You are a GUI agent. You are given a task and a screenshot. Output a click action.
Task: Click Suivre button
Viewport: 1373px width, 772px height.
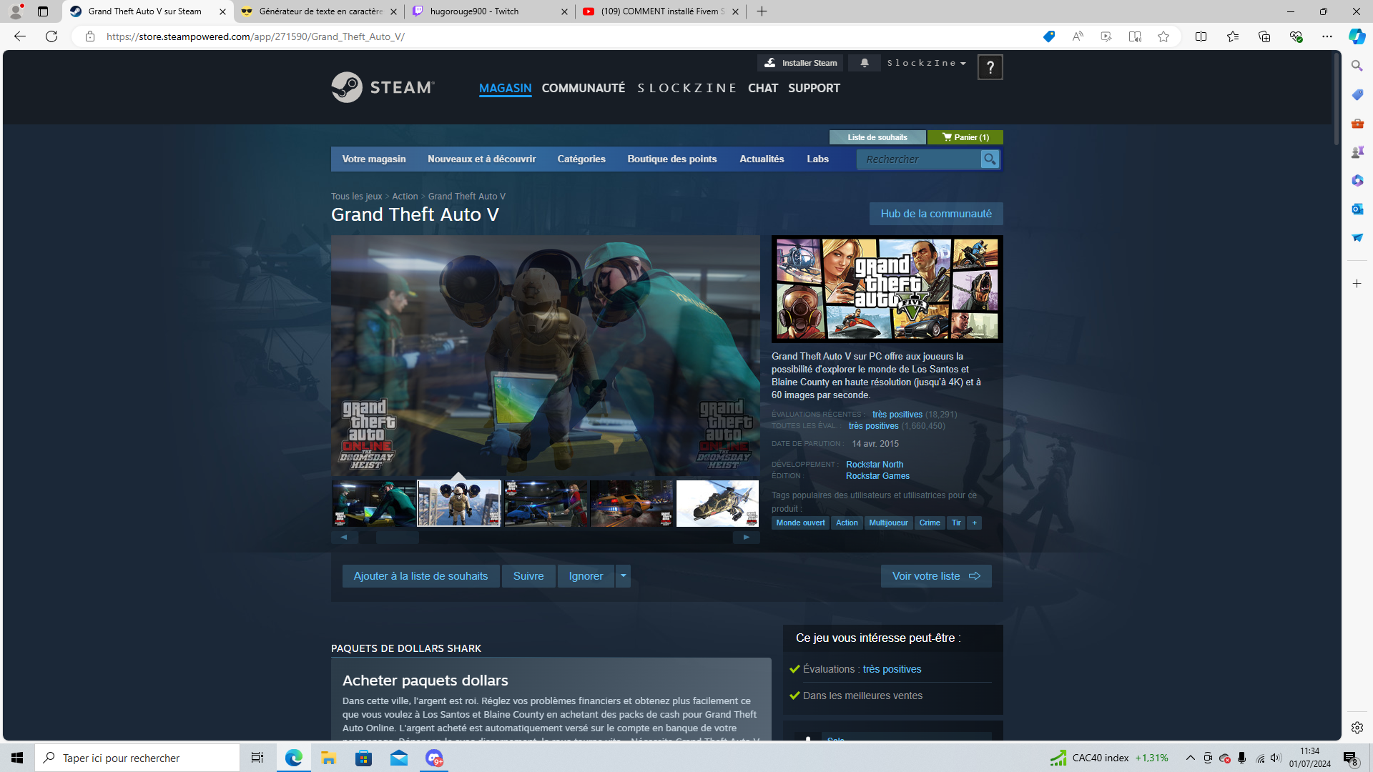point(528,576)
